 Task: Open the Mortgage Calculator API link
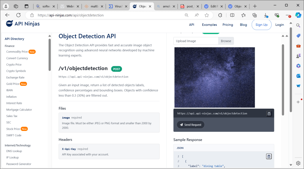(x=19, y=110)
